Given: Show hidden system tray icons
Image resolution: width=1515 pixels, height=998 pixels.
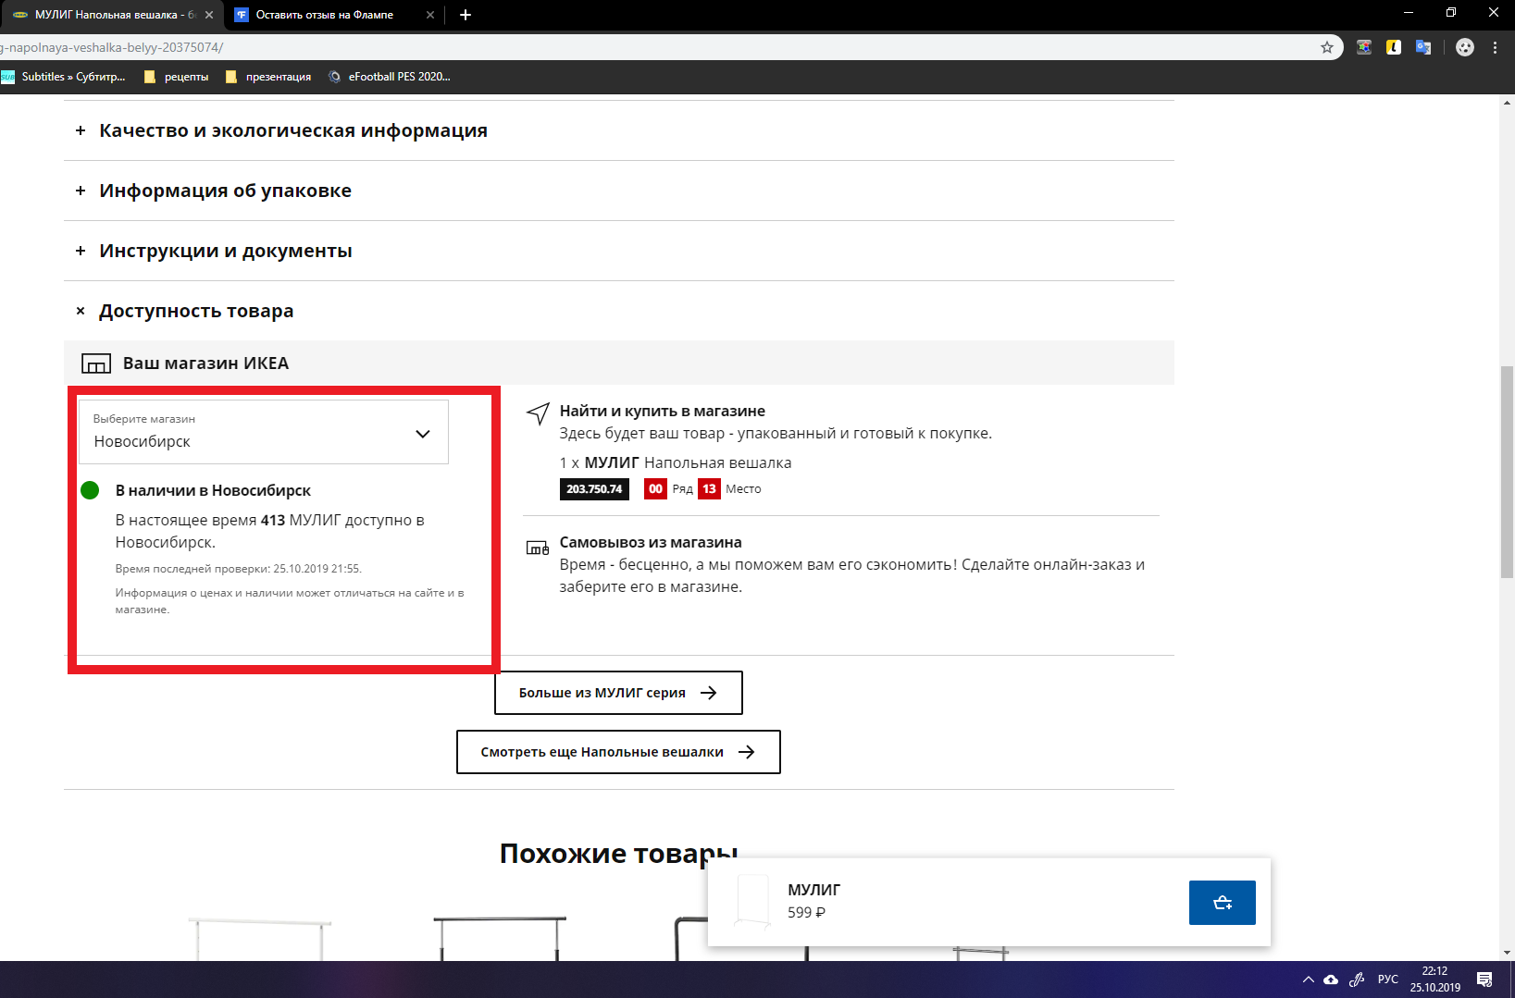Looking at the screenshot, I should 1308,980.
